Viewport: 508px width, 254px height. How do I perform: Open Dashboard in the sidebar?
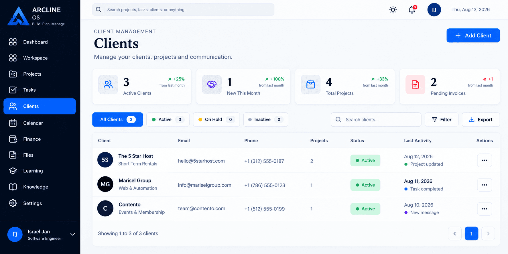tap(40, 42)
